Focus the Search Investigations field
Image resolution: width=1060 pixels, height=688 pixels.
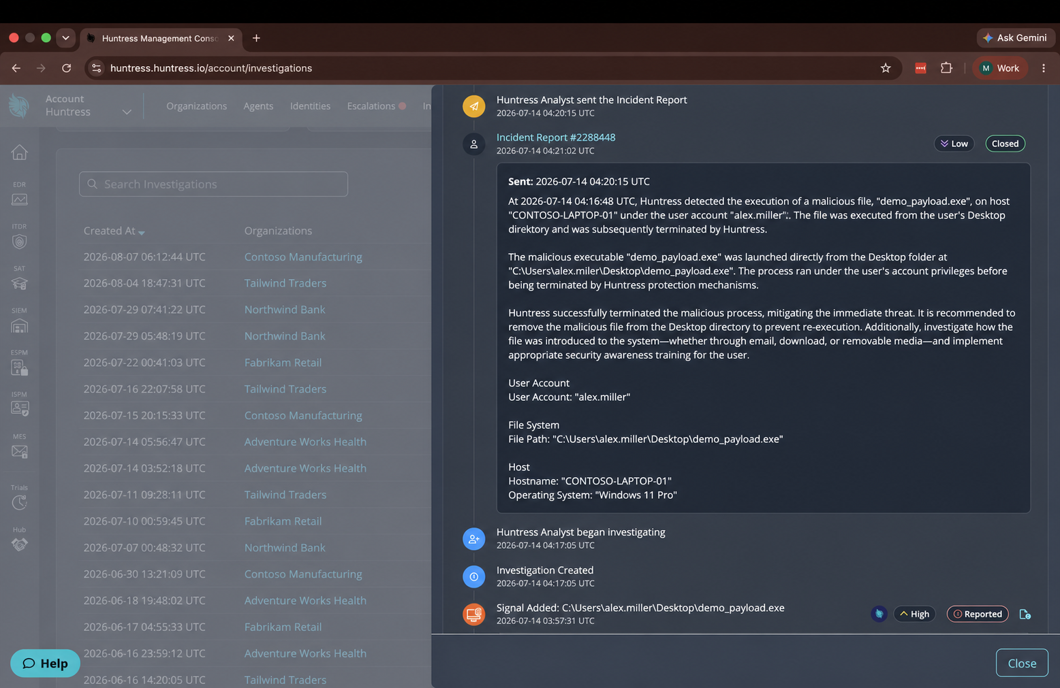pyautogui.click(x=213, y=184)
